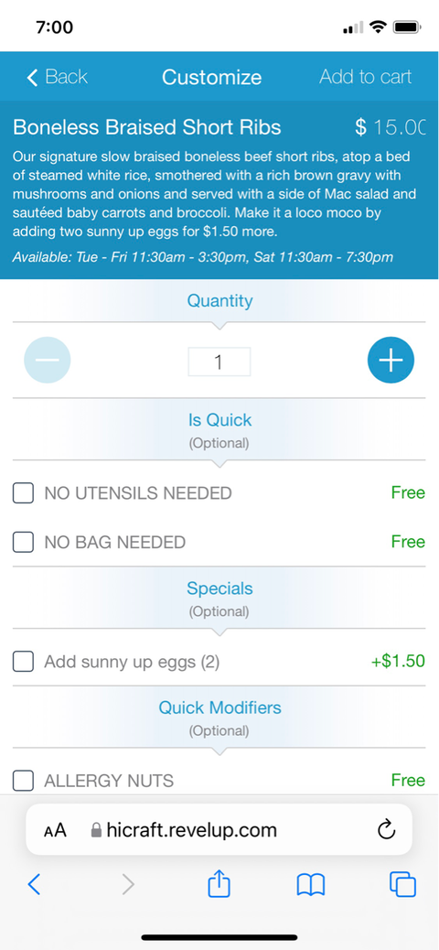Tap the plus button to increase quantity

coord(391,360)
